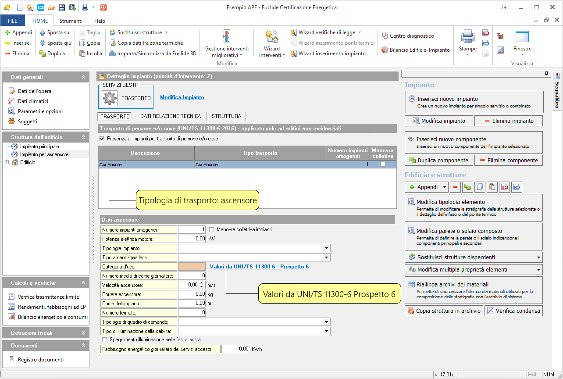Check Spegnimento illuminazione nelle fasi di sosta
Viewport: 563px width, 379px height.
pyautogui.click(x=104, y=340)
